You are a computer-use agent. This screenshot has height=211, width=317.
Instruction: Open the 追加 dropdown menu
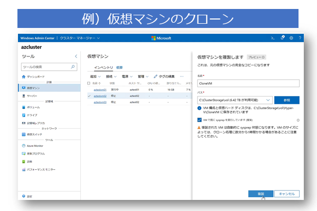point(95,76)
